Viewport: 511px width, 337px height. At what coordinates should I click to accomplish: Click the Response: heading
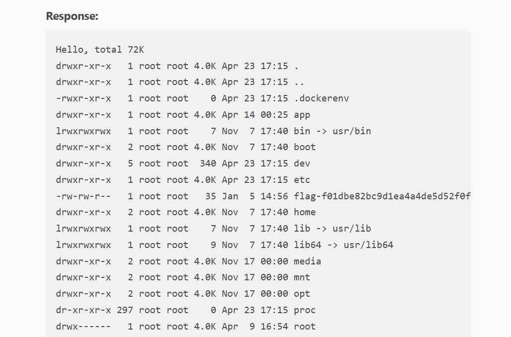pyautogui.click(x=72, y=16)
